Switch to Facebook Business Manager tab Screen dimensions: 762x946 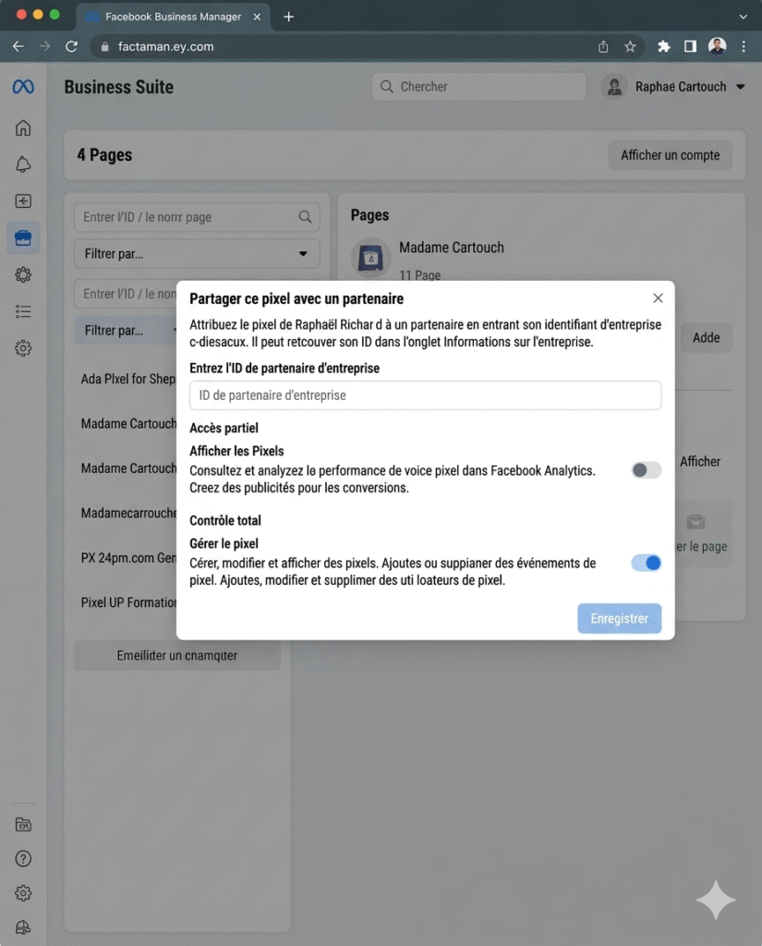coord(173,17)
